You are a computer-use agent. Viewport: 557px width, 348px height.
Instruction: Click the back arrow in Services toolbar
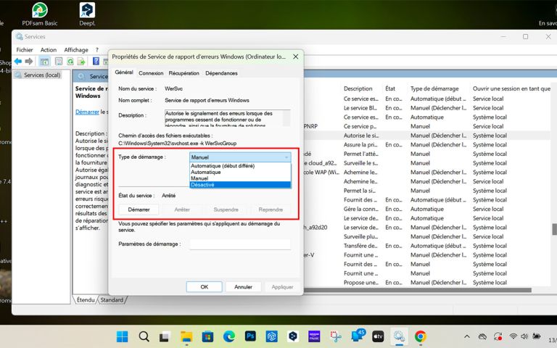pos(19,62)
